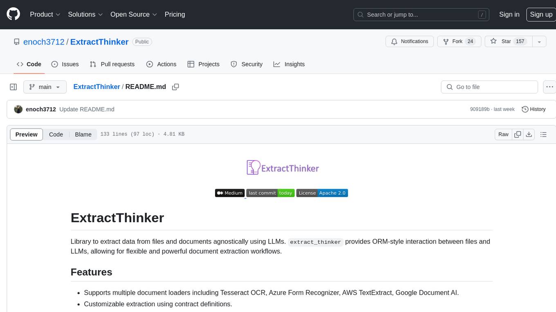Click the extract_thinker inline code text
556x312 pixels.
click(x=315, y=242)
